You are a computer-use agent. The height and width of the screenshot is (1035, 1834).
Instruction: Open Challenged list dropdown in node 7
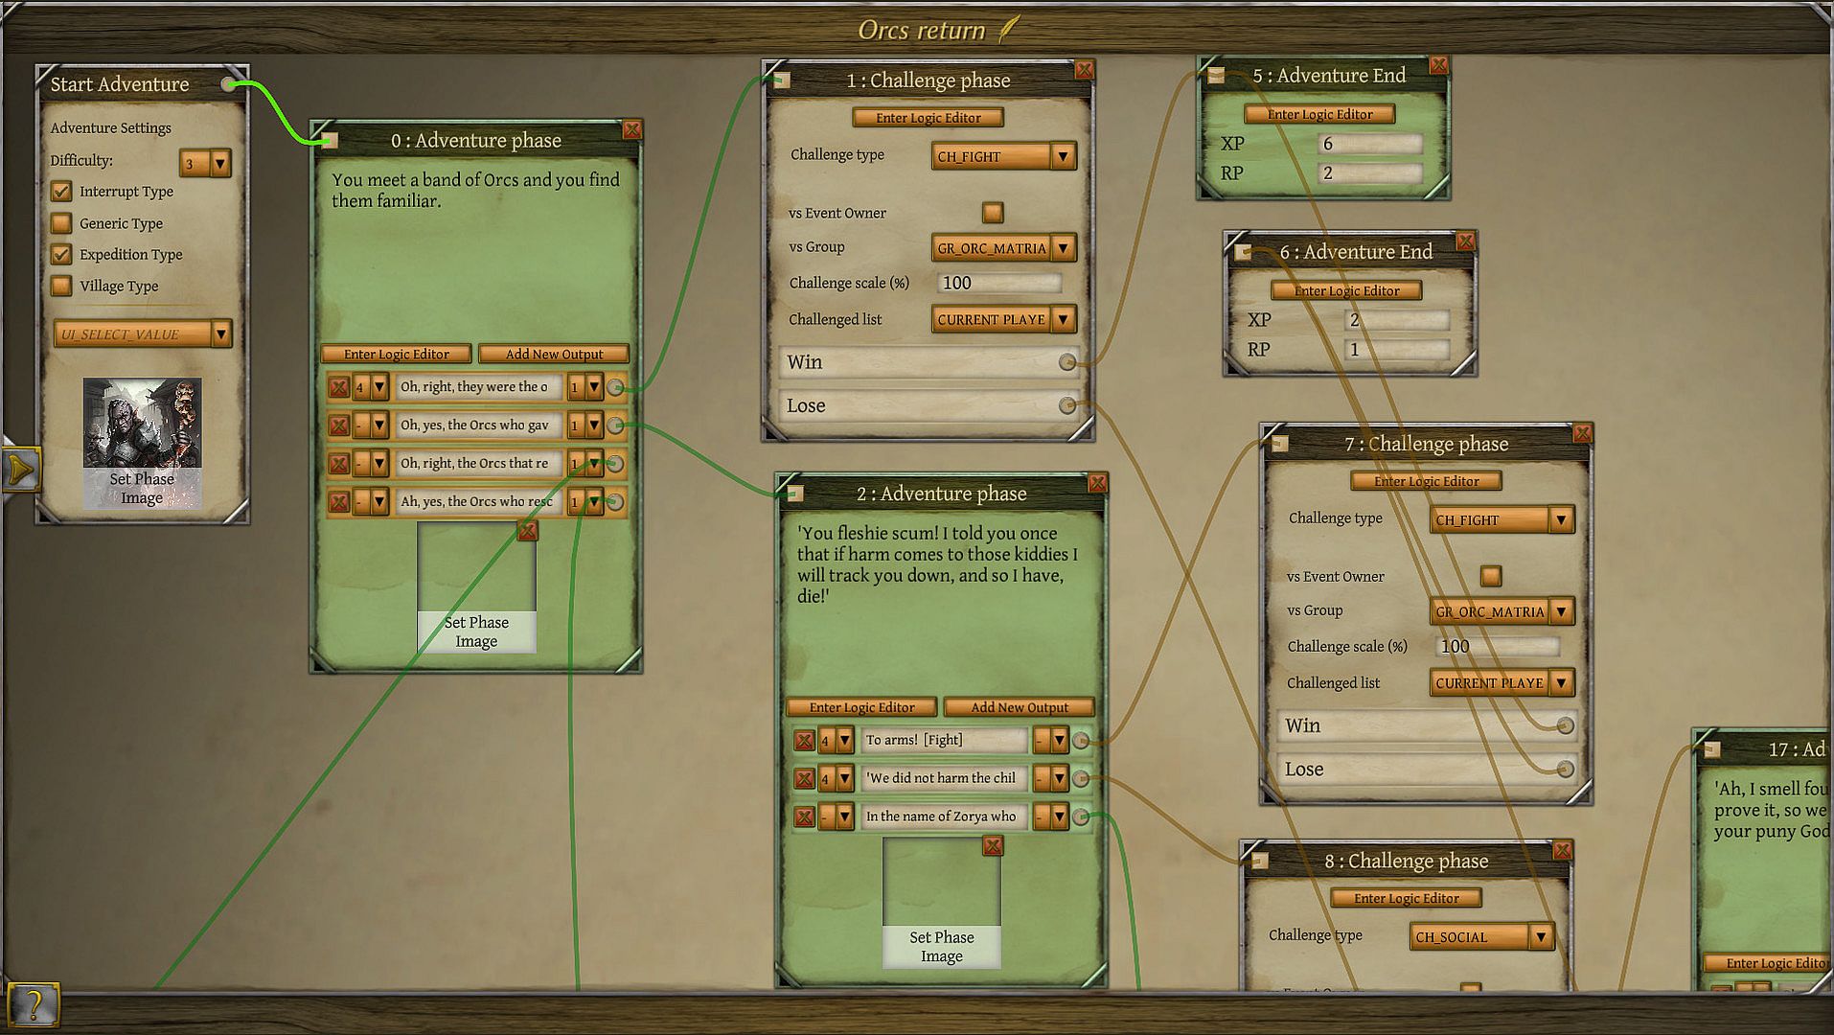click(x=1502, y=682)
